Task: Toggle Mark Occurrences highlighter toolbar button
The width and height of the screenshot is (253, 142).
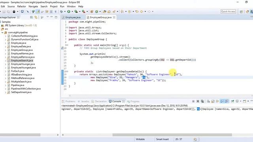Action: pos(38,11)
